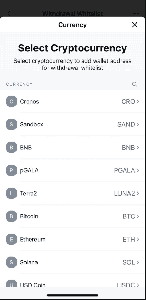Choose the PGALA ticker label
The width and height of the screenshot is (146, 300).
[124, 170]
